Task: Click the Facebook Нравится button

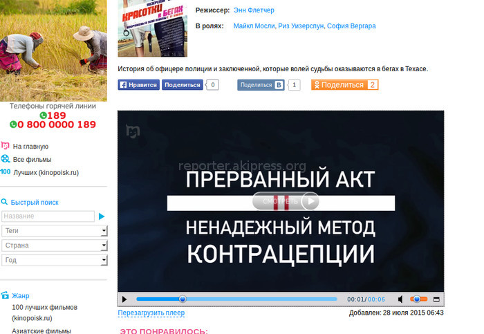Action: (x=138, y=85)
